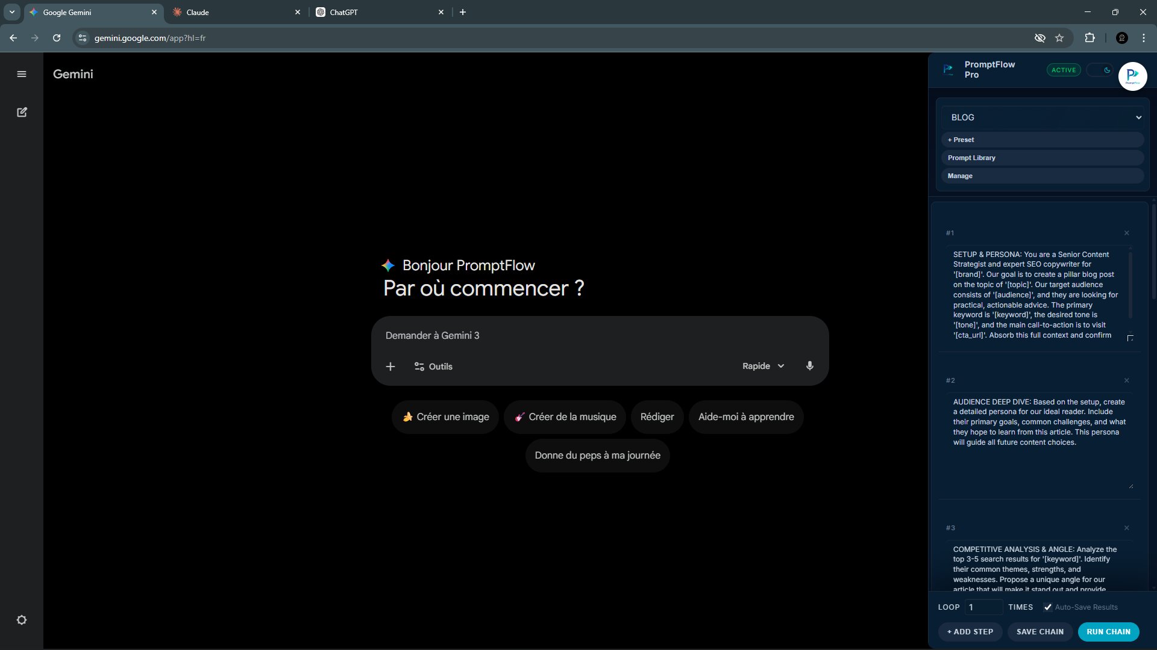Image resolution: width=1157 pixels, height=650 pixels.
Task: Remove step #2 with its X icon
Action: (x=1126, y=380)
